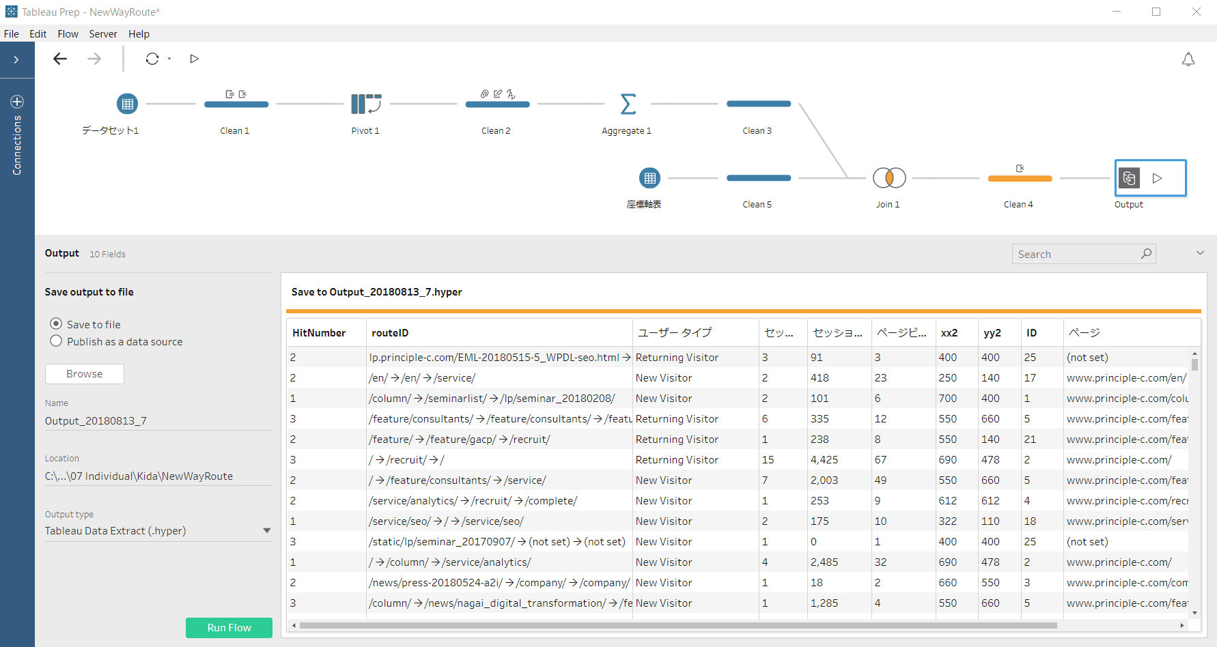Collapse the Output pane with chevron
1217x647 pixels.
(1200, 253)
